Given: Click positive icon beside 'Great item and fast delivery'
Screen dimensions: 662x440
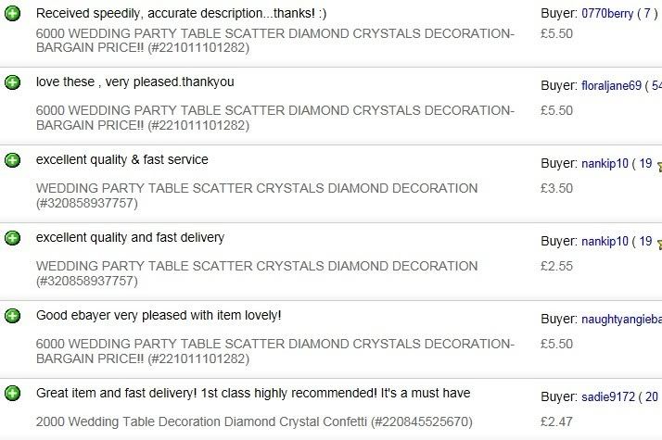Looking at the screenshot, I should point(12,393).
